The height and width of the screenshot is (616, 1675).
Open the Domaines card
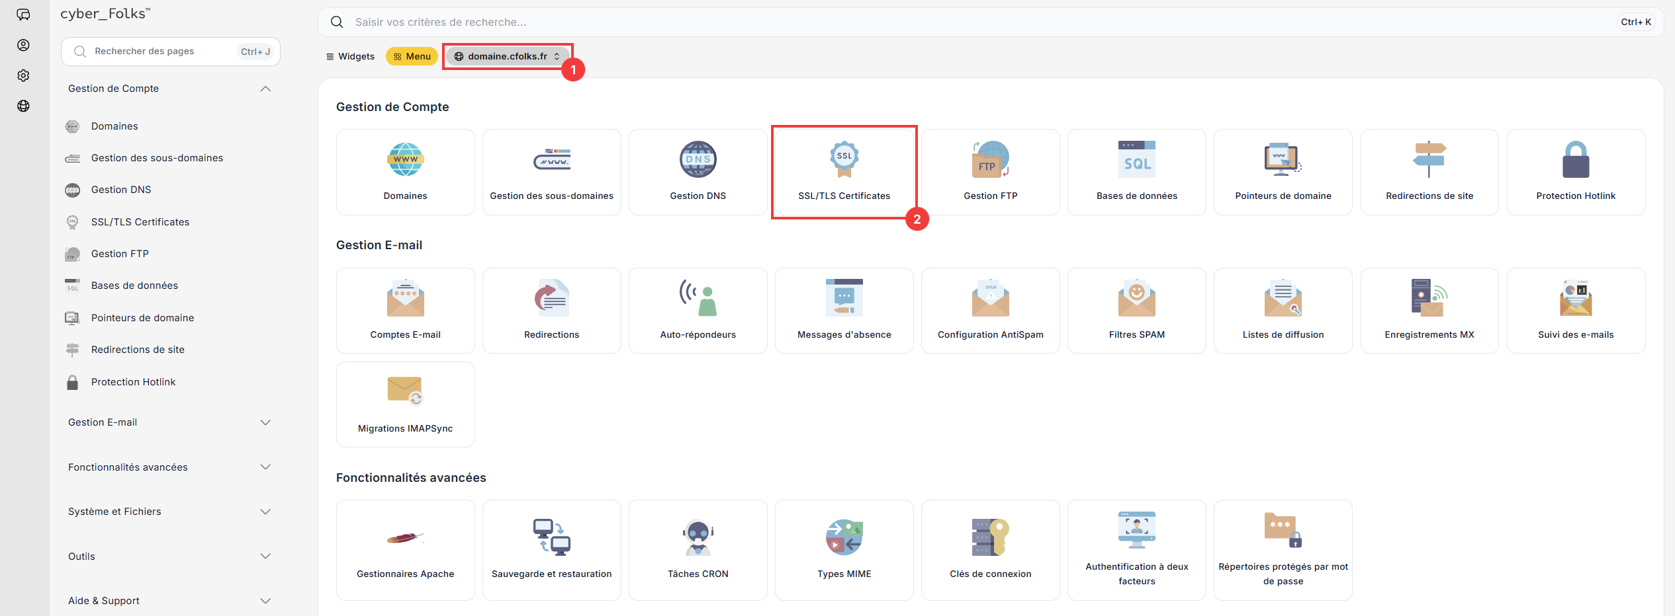pos(405,172)
